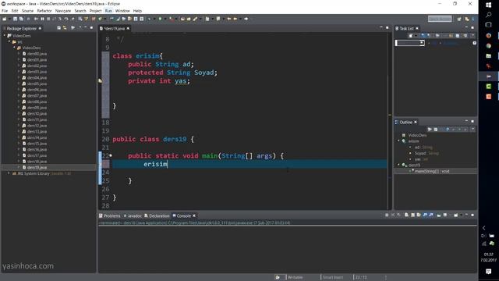Viewport: 499px width, 281px height.
Task: Open Windows Start menu
Action: point(489,5)
